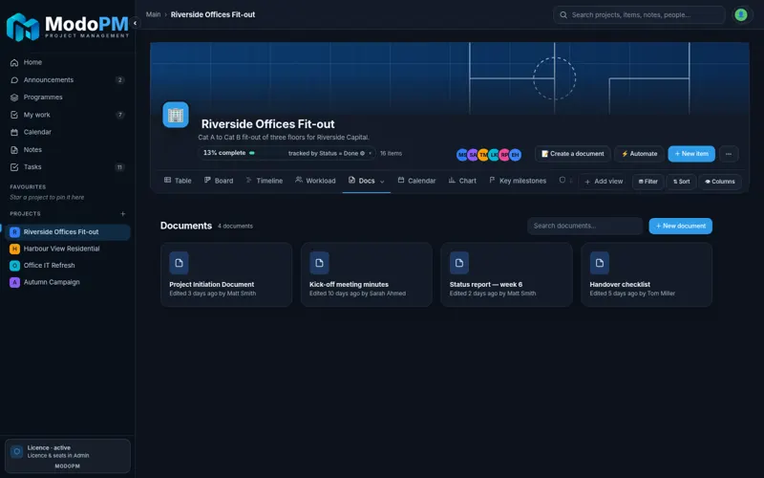Switch to the Timeline view tab

point(265,181)
